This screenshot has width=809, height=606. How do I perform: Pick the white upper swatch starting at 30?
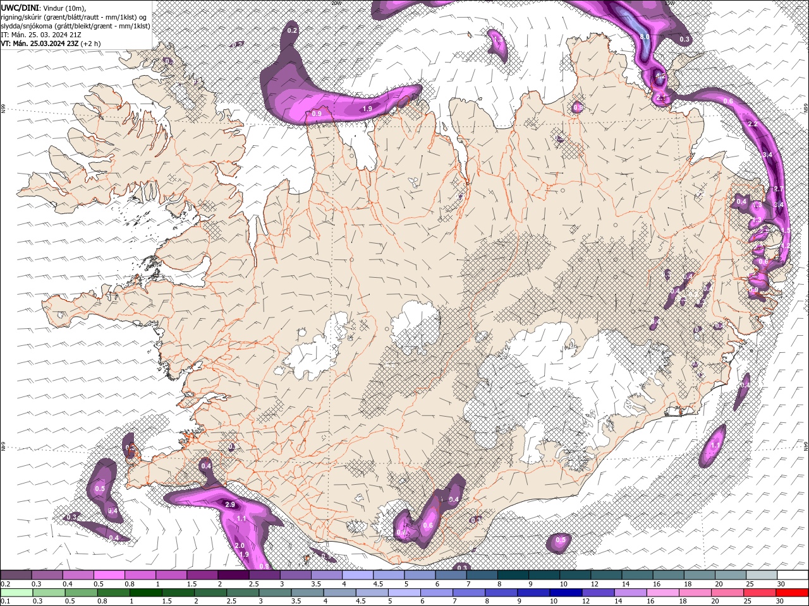[793, 575]
